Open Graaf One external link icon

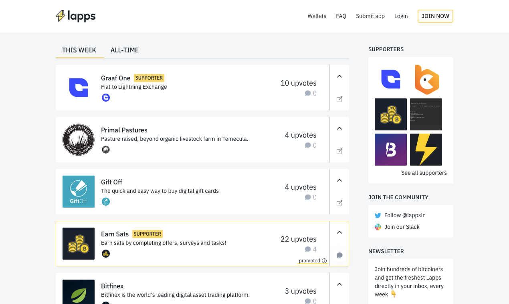point(339,99)
